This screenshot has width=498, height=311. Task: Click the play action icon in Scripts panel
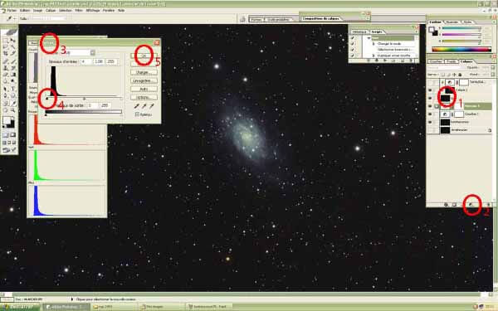pyautogui.click(x=385, y=61)
